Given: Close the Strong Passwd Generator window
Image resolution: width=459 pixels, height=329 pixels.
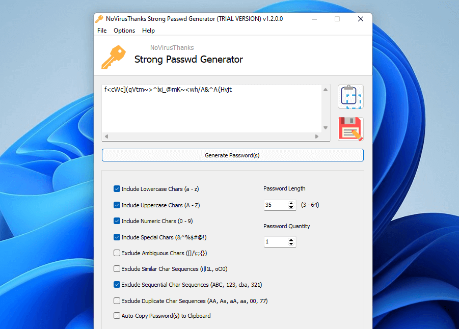Looking at the screenshot, I should pyautogui.click(x=361, y=19).
